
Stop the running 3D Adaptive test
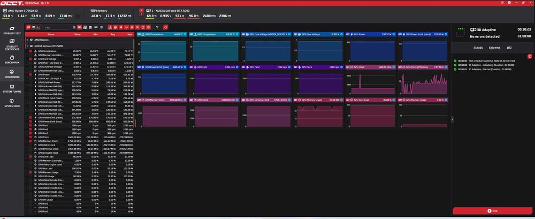[492, 211]
